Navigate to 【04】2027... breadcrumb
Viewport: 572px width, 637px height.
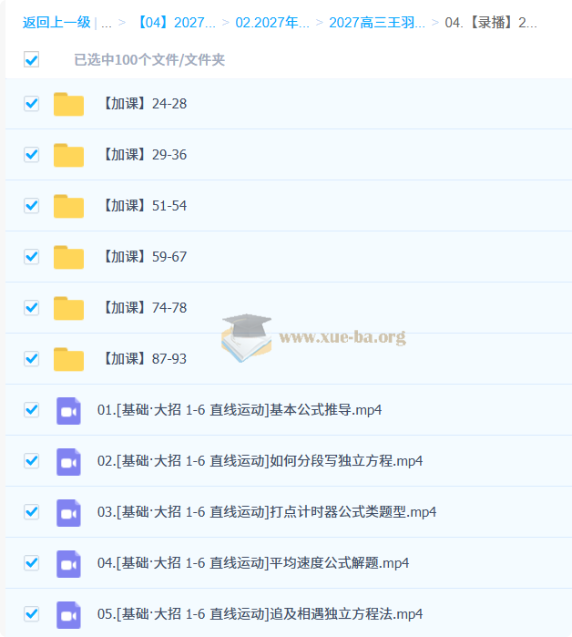175,23
